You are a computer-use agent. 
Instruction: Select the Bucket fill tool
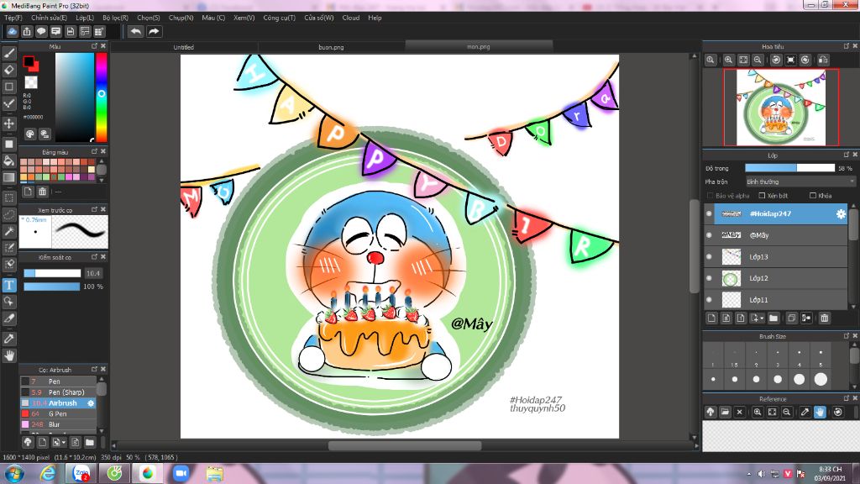(8, 160)
